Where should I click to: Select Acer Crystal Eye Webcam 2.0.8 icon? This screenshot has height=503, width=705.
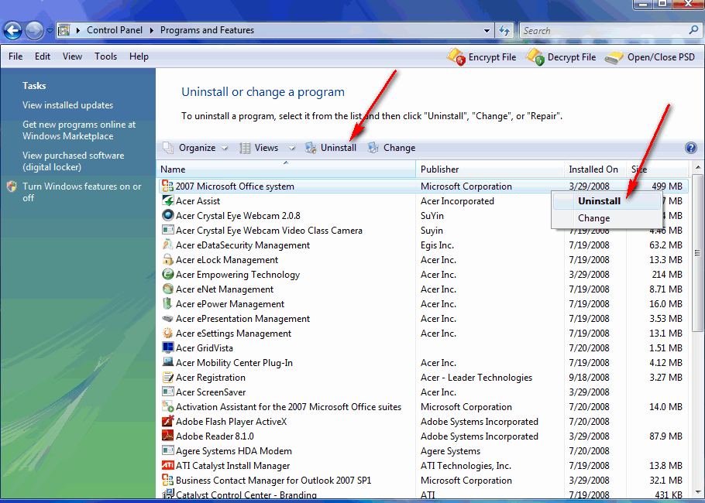click(167, 216)
